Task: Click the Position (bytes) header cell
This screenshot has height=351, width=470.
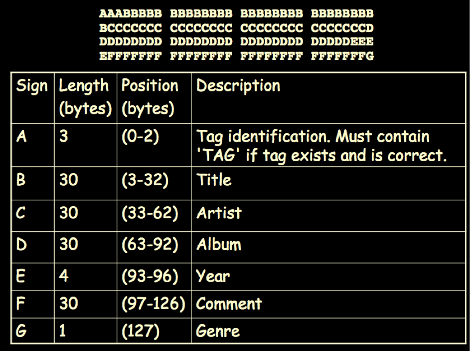Action: [154, 98]
